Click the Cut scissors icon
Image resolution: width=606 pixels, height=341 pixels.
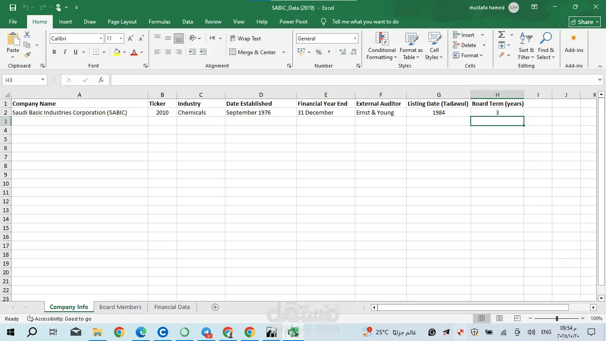[x=27, y=35]
